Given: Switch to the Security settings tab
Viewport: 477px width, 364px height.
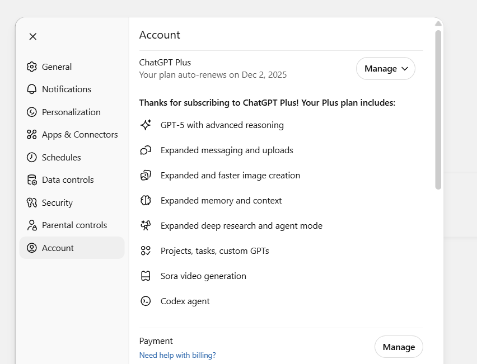Looking at the screenshot, I should (57, 203).
